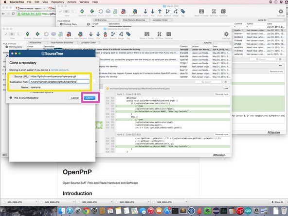This screenshot has height=216, width=288.
Task: Open Git Flow in openpnp-trunk window toolbar
Action: [x=159, y=34]
